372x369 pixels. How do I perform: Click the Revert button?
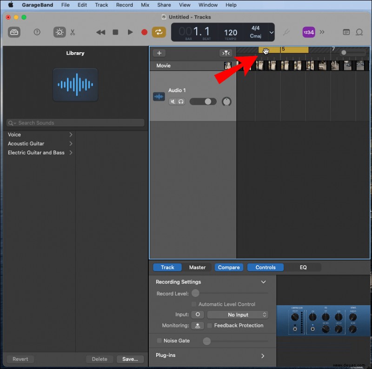pos(20,359)
